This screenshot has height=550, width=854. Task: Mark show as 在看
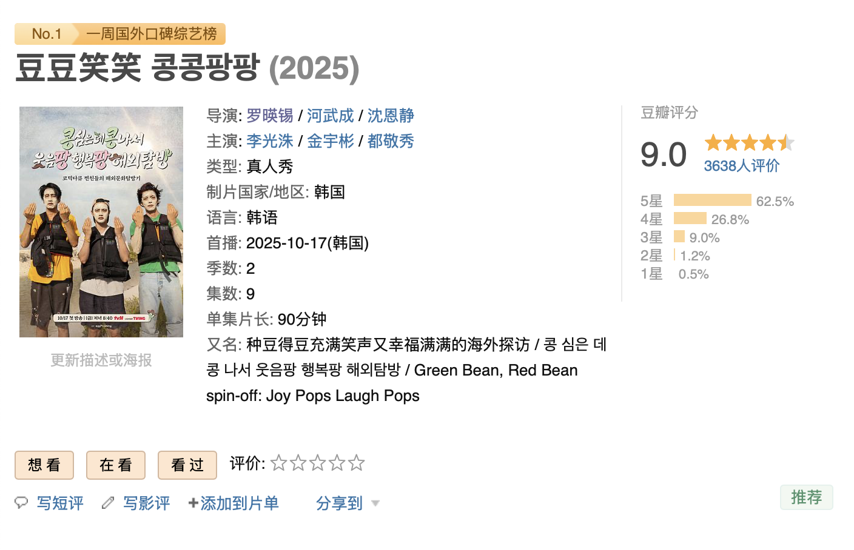click(x=116, y=465)
